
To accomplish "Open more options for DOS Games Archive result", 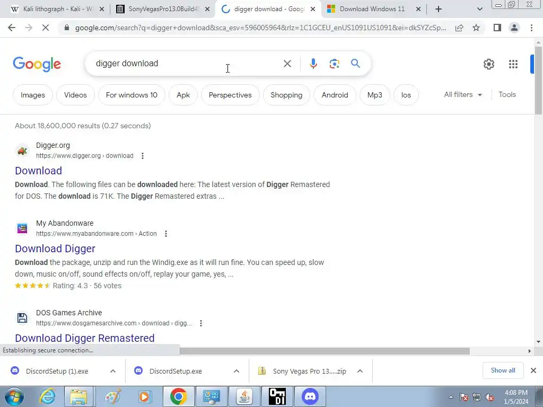I will (201, 323).
